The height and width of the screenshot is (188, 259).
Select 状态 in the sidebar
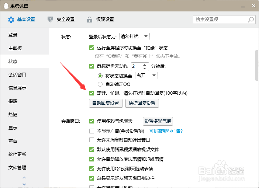point(24,61)
